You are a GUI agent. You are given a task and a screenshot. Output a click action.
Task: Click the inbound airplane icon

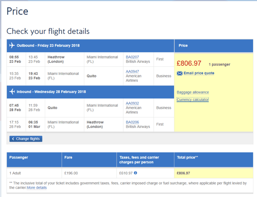pos(12,91)
